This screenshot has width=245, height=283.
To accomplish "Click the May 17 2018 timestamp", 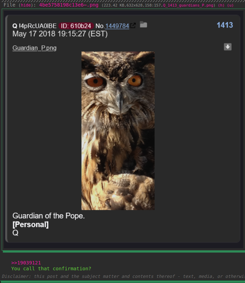I will point(60,34).
